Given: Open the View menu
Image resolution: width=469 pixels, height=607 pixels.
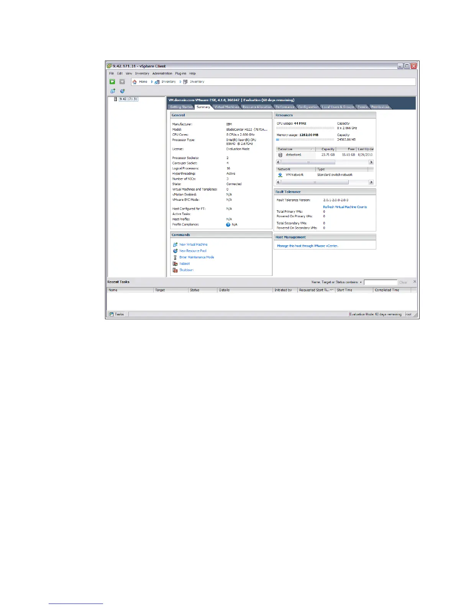Looking at the screenshot, I should coord(129,74).
